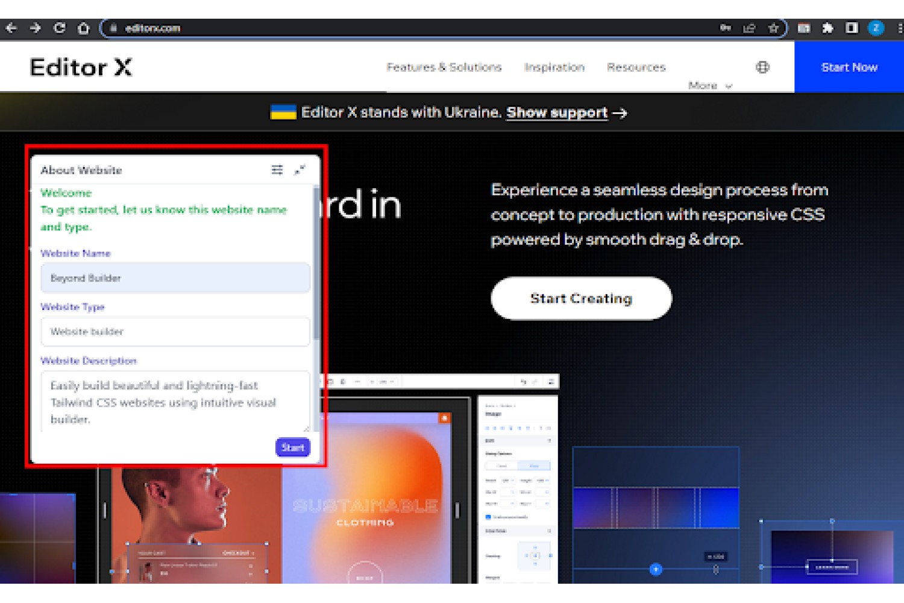Open the browser home page icon

[x=84, y=28]
